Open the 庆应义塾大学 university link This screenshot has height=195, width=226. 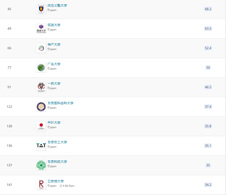pyautogui.click(x=57, y=6)
